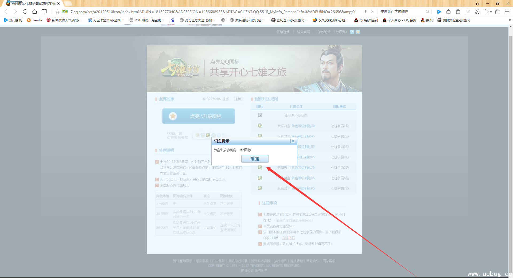513x278 pixels.
Task: Click the 确定 button in the message dialog
Action: (x=255, y=159)
